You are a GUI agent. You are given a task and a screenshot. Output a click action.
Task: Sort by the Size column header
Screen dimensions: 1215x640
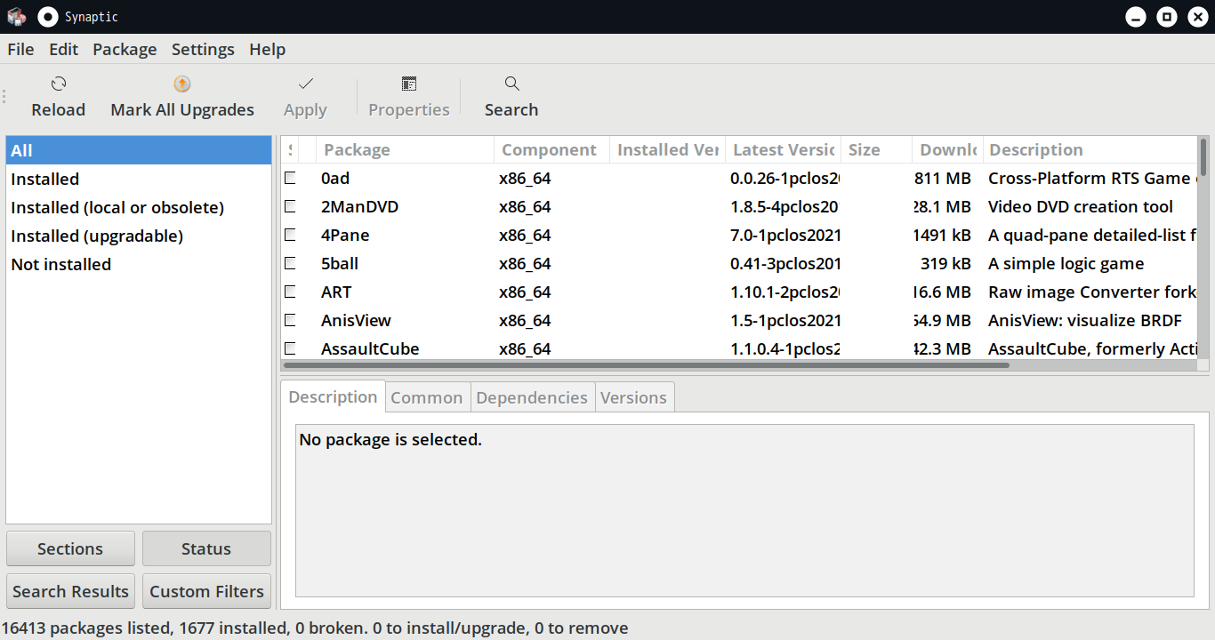pos(876,149)
